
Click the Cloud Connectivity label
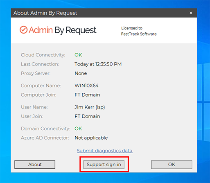(x=43, y=55)
